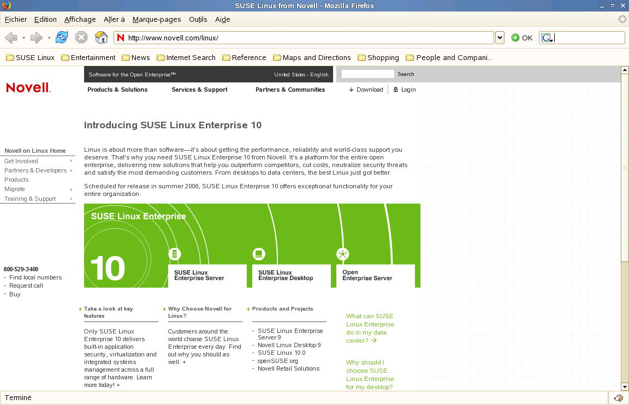Open the Google search engine selector
The image size is (629, 405).
[548, 38]
